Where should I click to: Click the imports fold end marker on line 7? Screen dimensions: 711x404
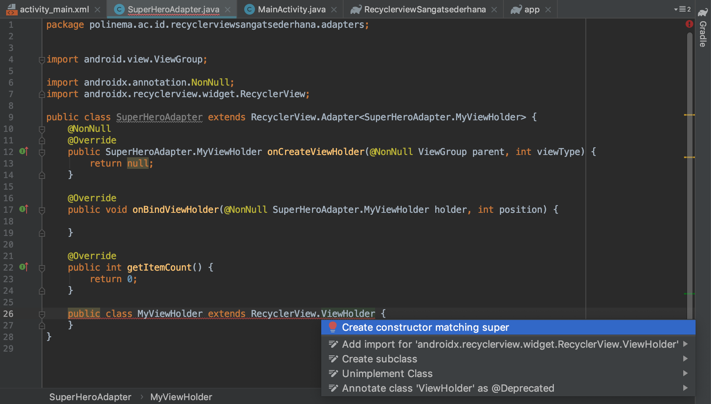[x=42, y=94]
